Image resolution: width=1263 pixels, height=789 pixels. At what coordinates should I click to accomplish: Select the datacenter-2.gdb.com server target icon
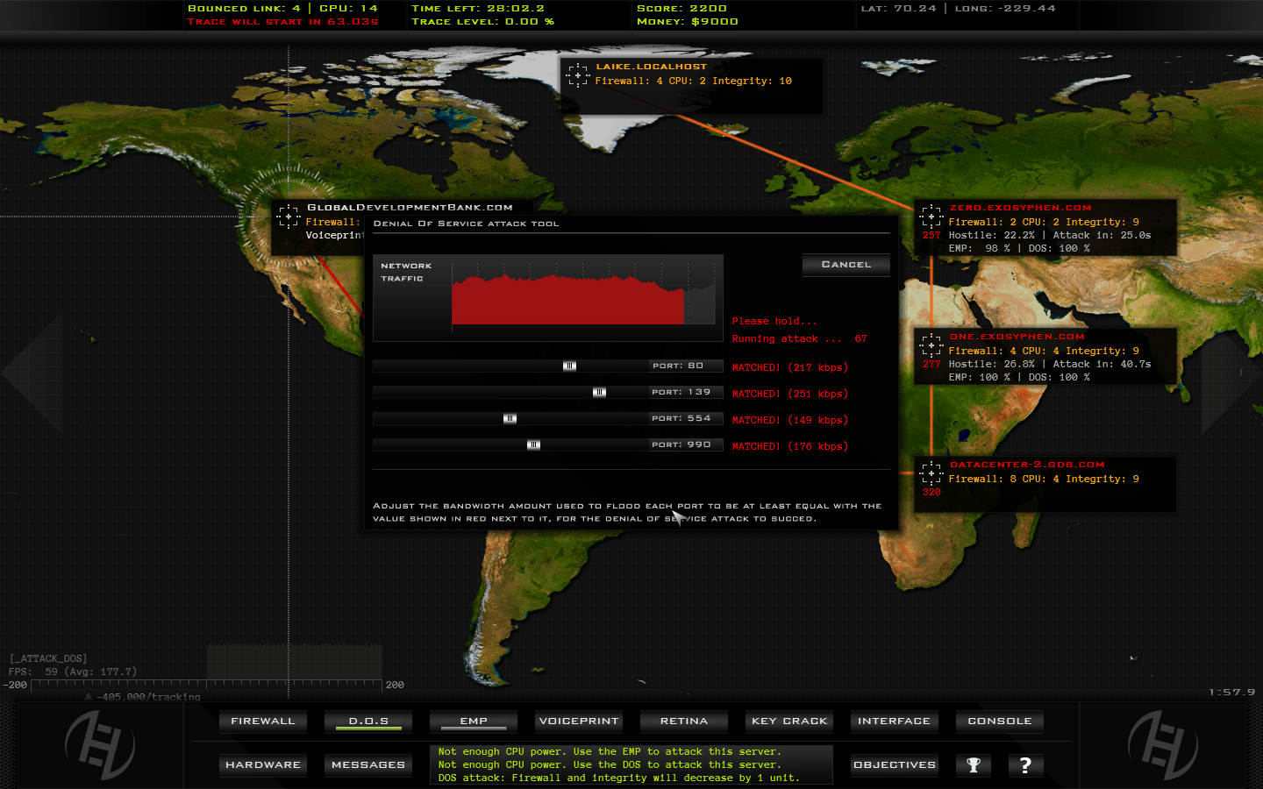(x=931, y=473)
